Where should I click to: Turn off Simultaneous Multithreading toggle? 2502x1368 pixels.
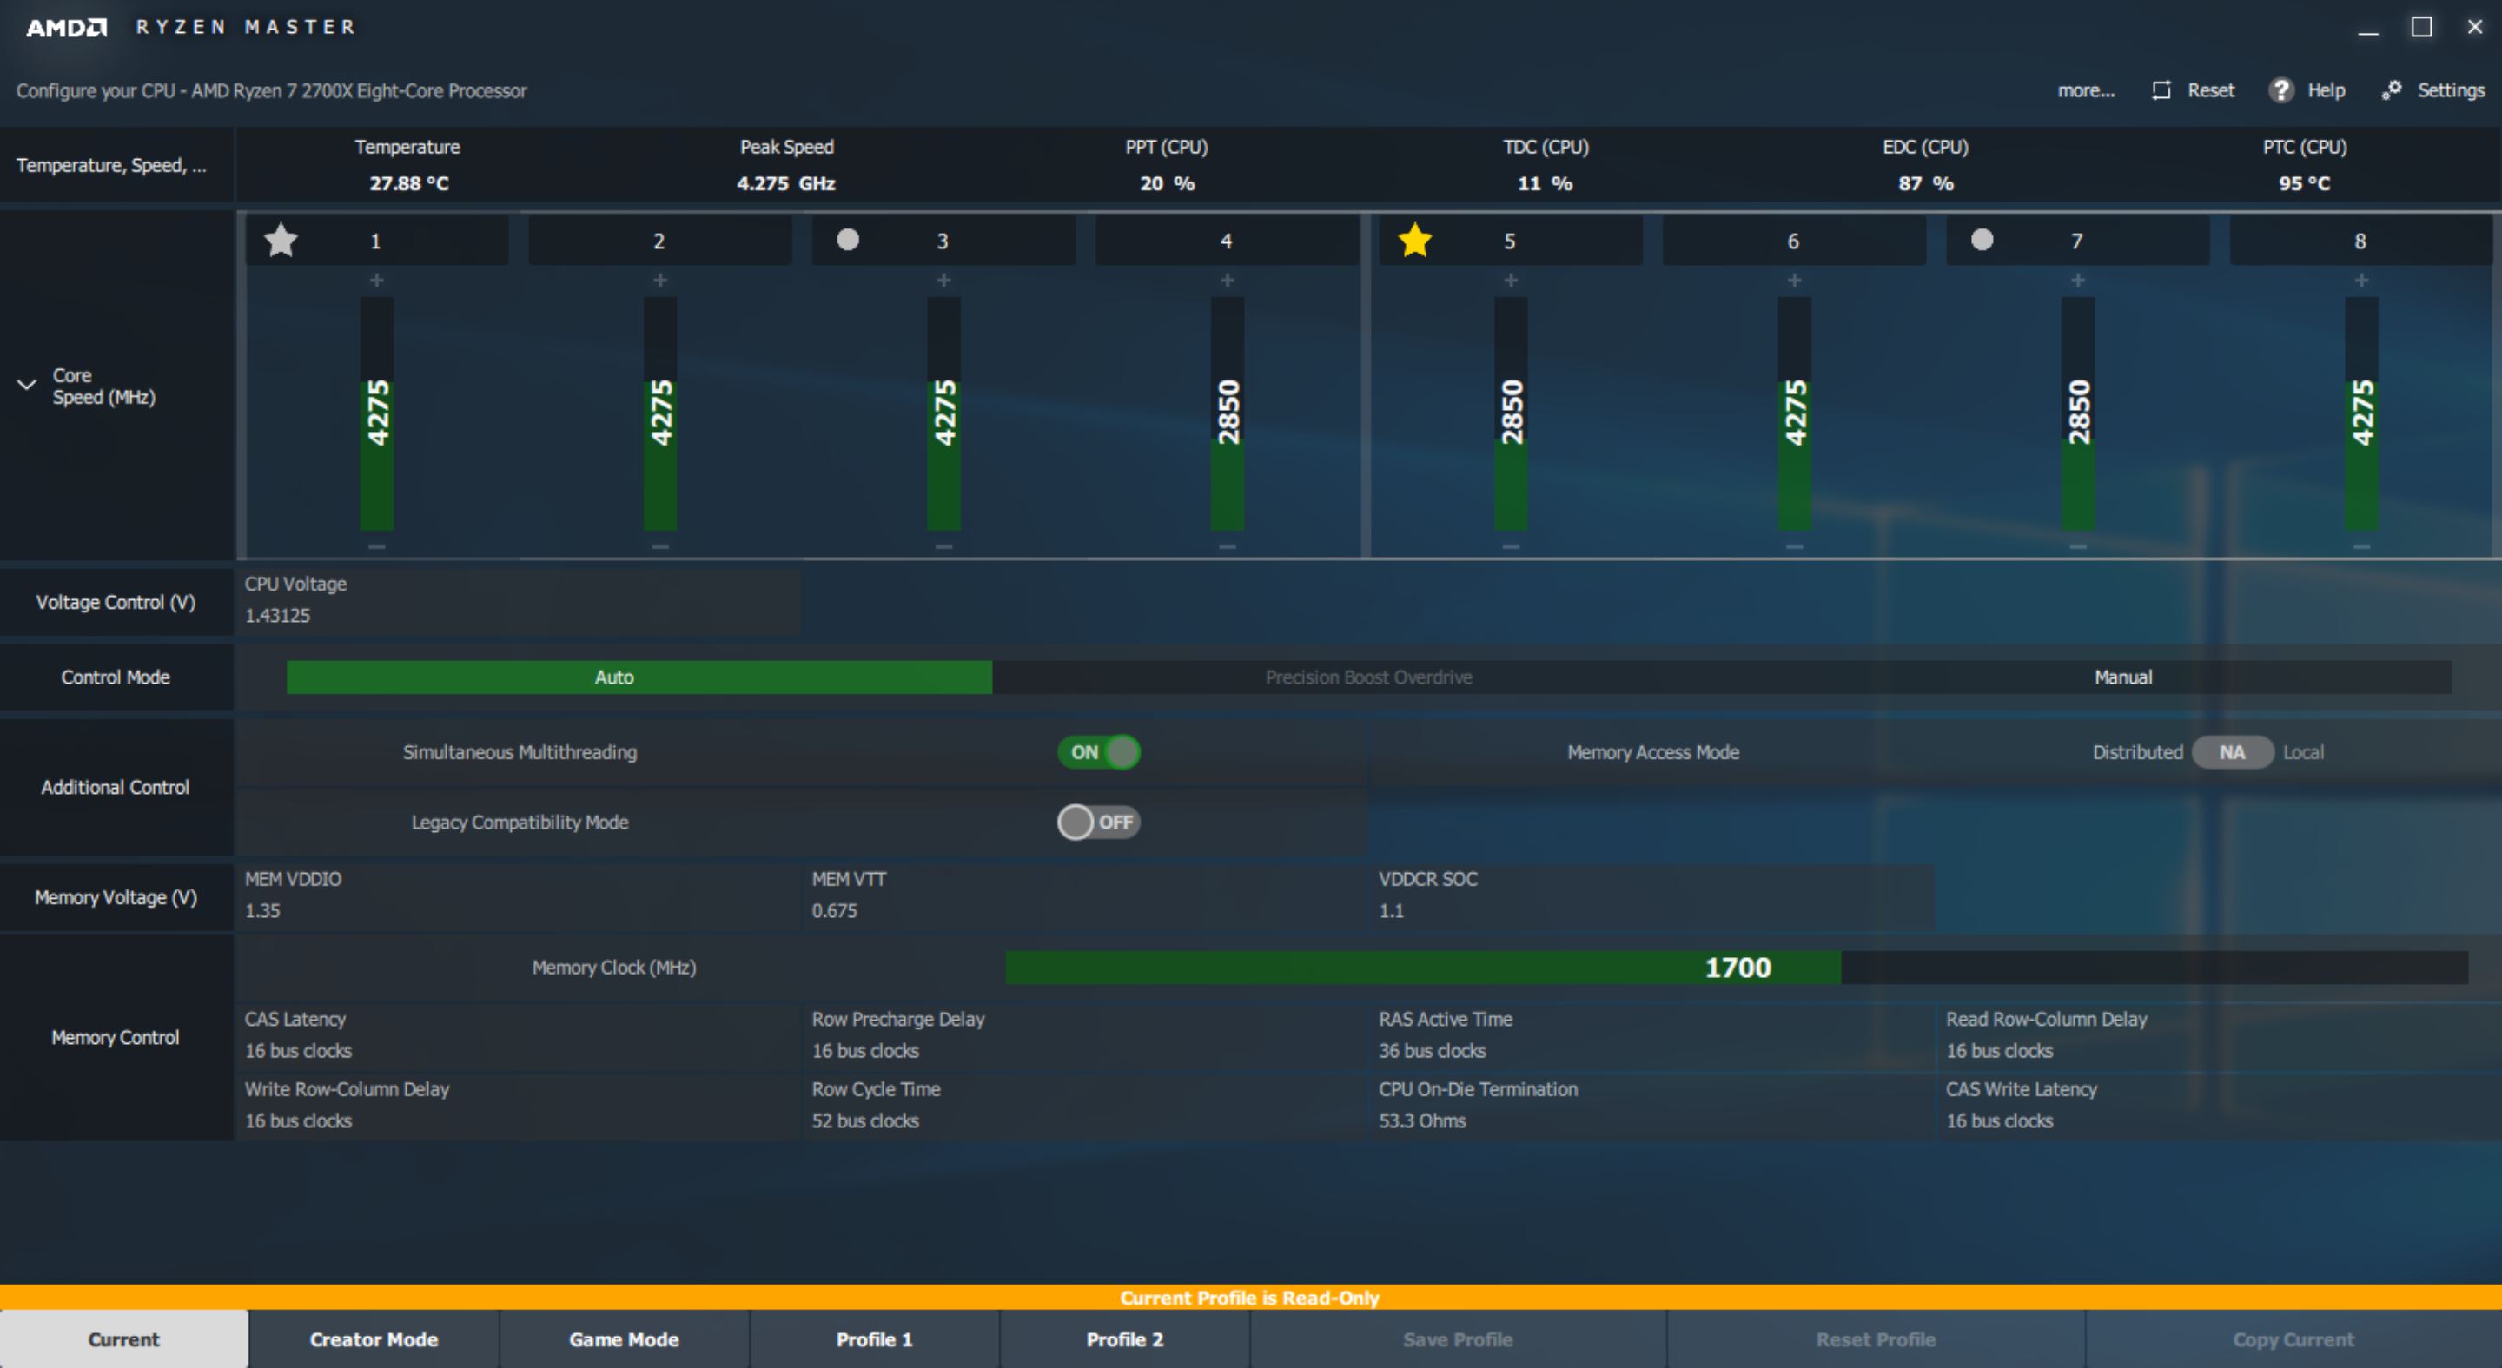[1098, 752]
